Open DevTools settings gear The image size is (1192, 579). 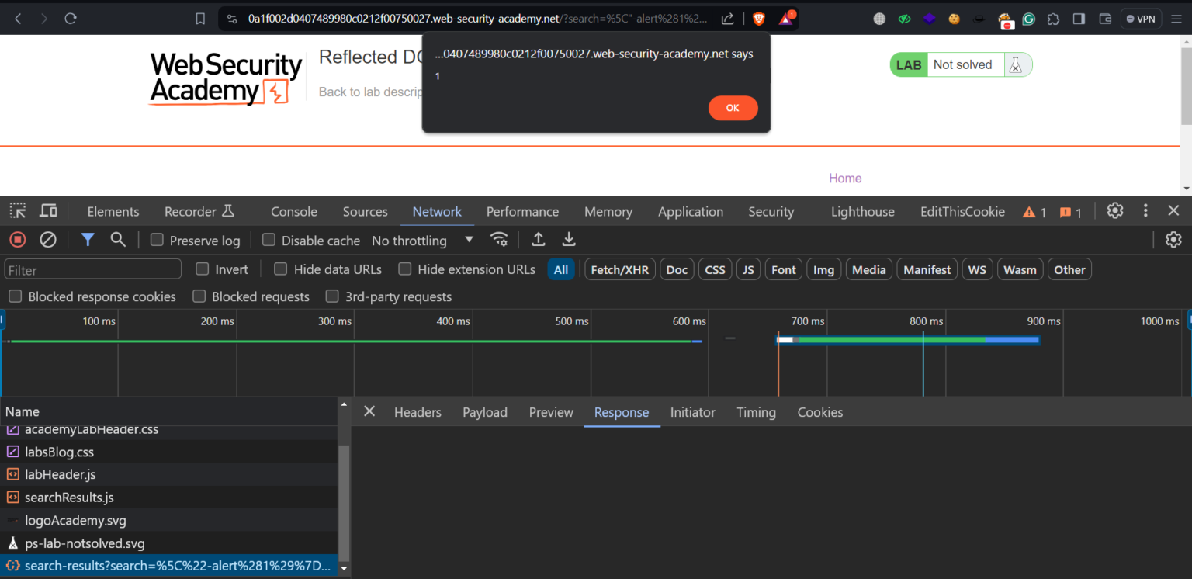(1115, 210)
